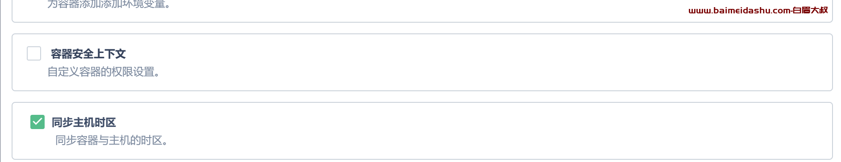Click the description 自定义容器的权限设置。
The width and height of the screenshot is (841, 162).
(104, 72)
